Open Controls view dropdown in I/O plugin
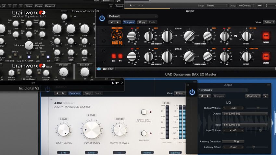Viewport: 276px width, 155px height. coord(253,96)
